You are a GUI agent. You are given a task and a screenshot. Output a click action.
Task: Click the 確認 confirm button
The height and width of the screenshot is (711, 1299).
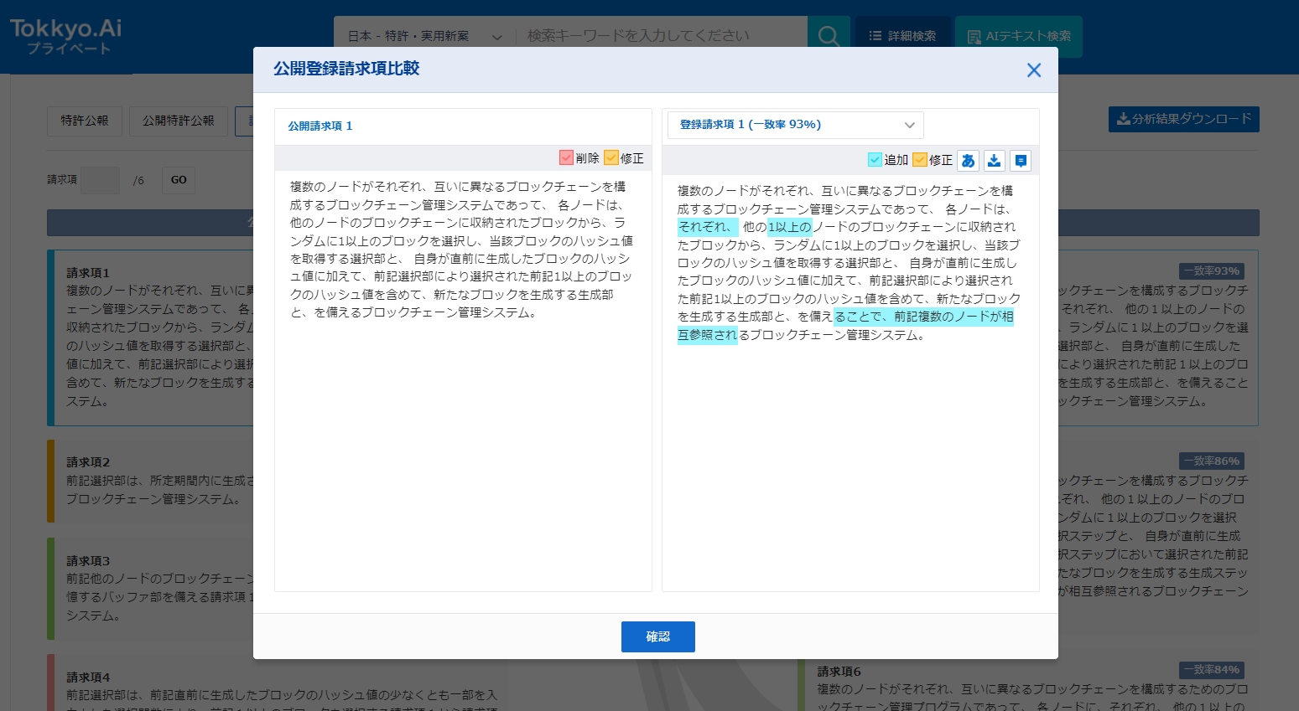[x=658, y=636]
